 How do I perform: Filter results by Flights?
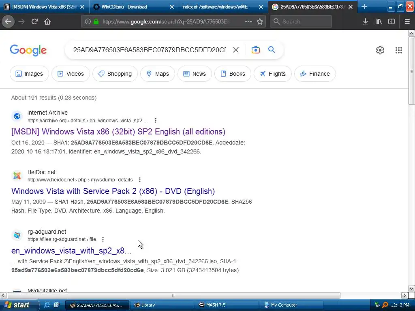273,74
